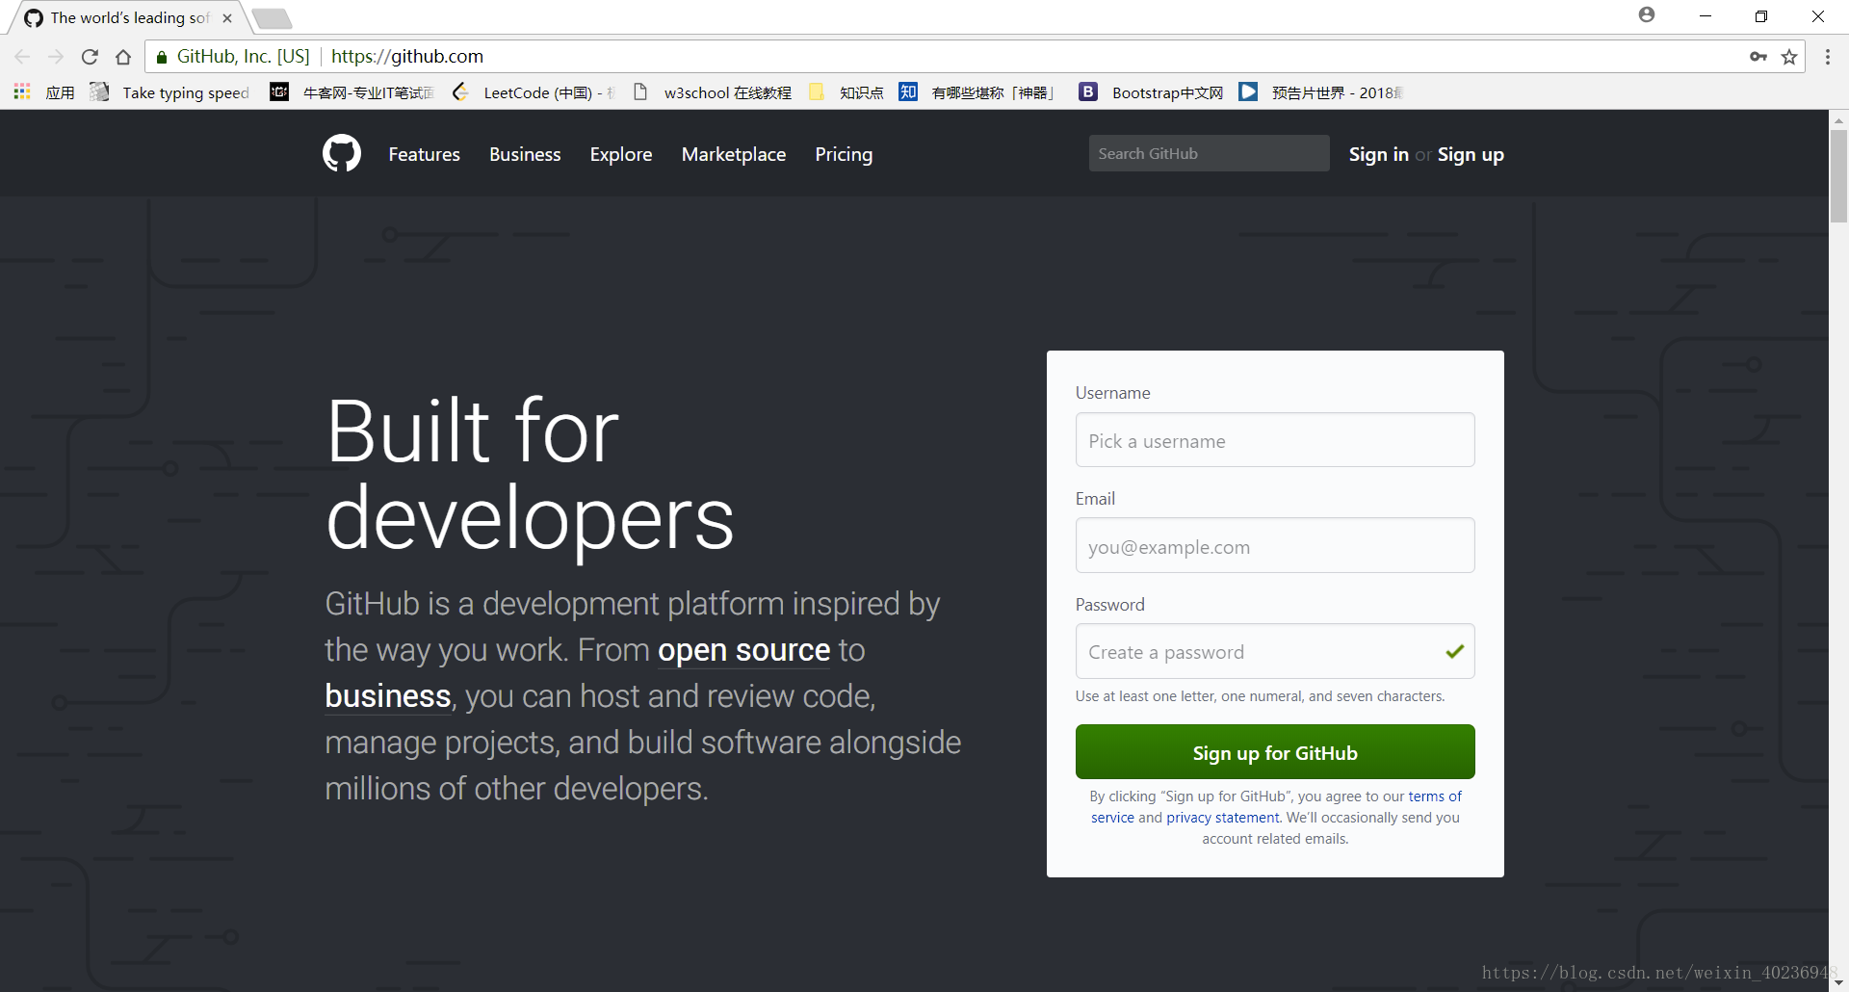Open the Business nav item
Screen dimensions: 1849x992
tap(525, 154)
